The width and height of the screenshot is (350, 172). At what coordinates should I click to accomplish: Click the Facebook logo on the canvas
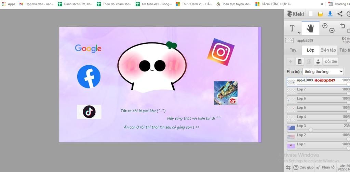tap(89, 77)
